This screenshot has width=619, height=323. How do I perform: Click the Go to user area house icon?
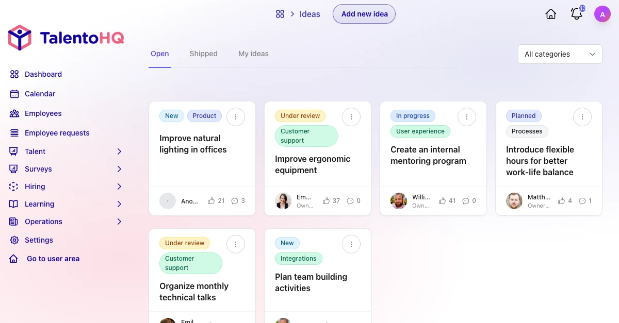point(14,259)
